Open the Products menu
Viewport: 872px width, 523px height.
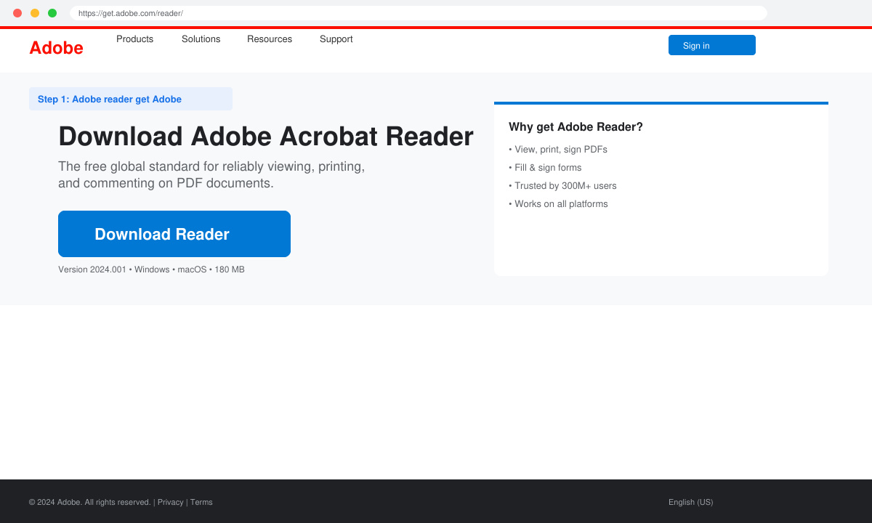[134, 39]
